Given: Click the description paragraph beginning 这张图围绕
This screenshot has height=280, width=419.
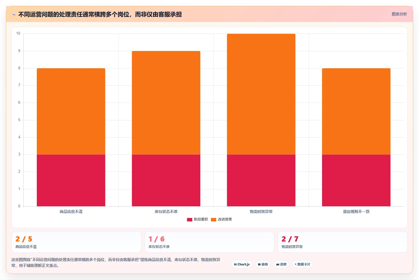Looking at the screenshot, I should [x=116, y=263].
